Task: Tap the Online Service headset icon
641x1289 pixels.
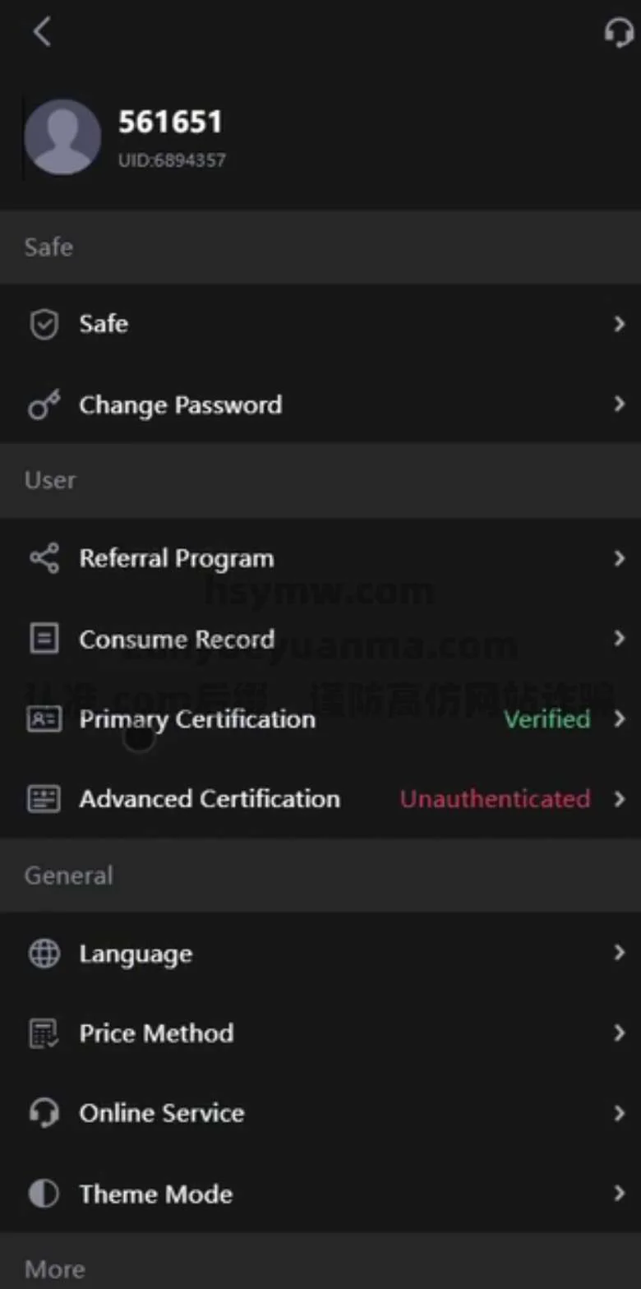Action: [x=44, y=1113]
